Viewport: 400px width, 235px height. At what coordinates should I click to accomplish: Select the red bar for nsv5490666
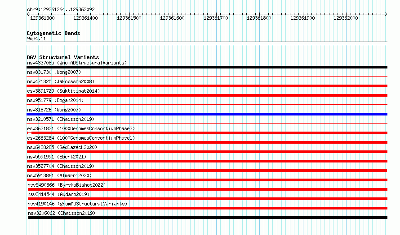click(207, 189)
